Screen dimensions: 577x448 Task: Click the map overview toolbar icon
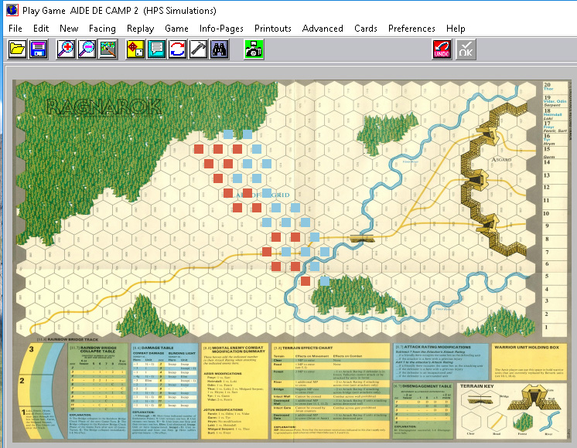(x=108, y=49)
